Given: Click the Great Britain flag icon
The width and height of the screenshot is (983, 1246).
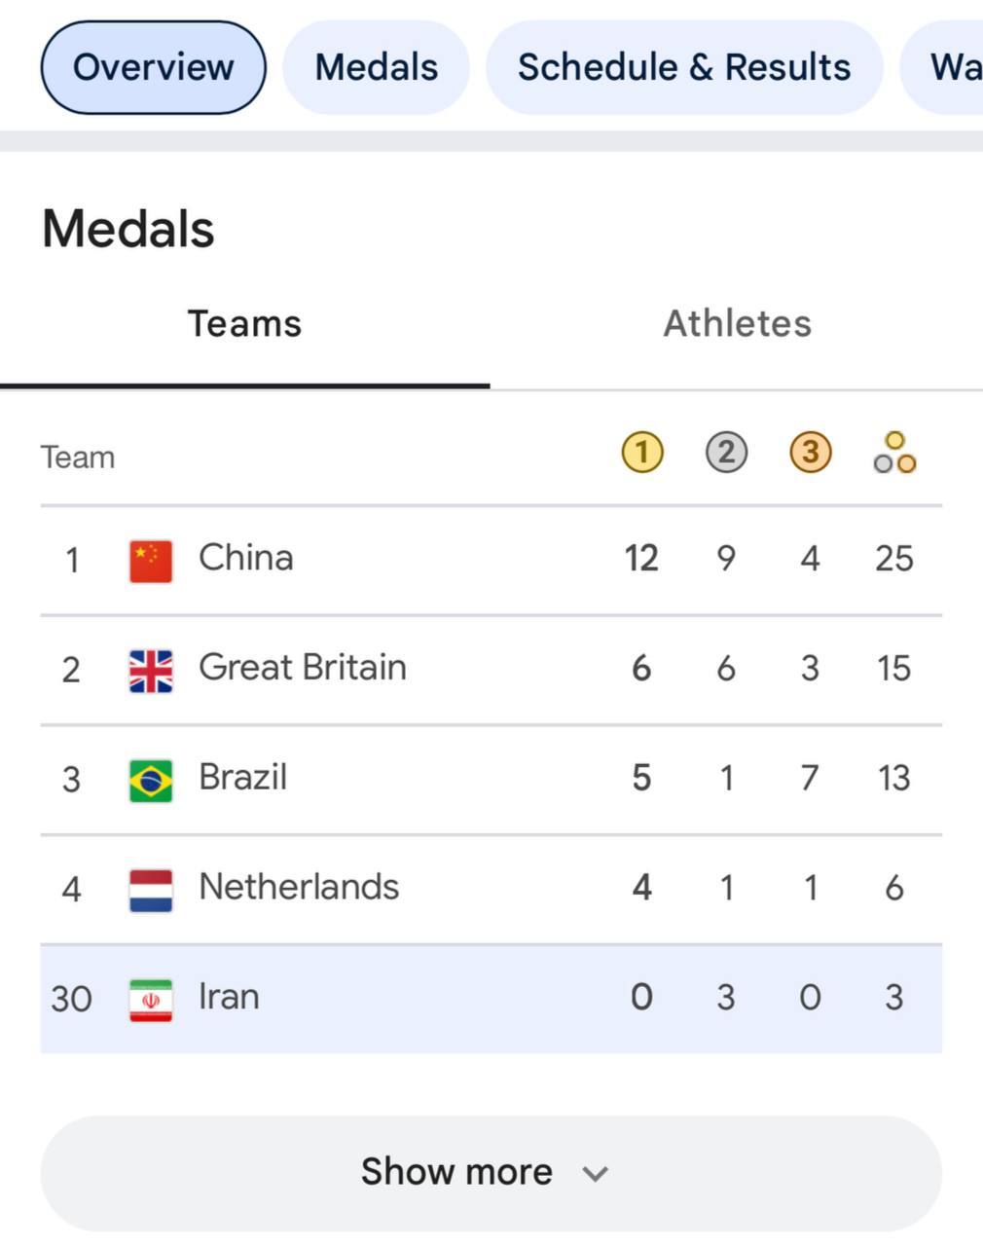Looking at the screenshot, I should click(x=151, y=671).
